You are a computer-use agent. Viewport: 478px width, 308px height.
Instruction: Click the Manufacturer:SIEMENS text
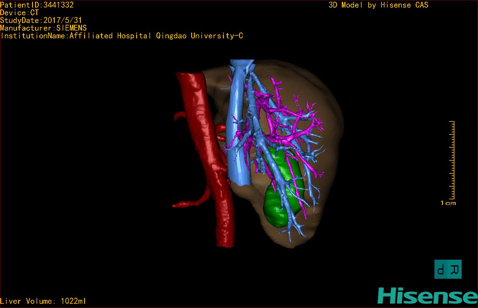pos(43,28)
